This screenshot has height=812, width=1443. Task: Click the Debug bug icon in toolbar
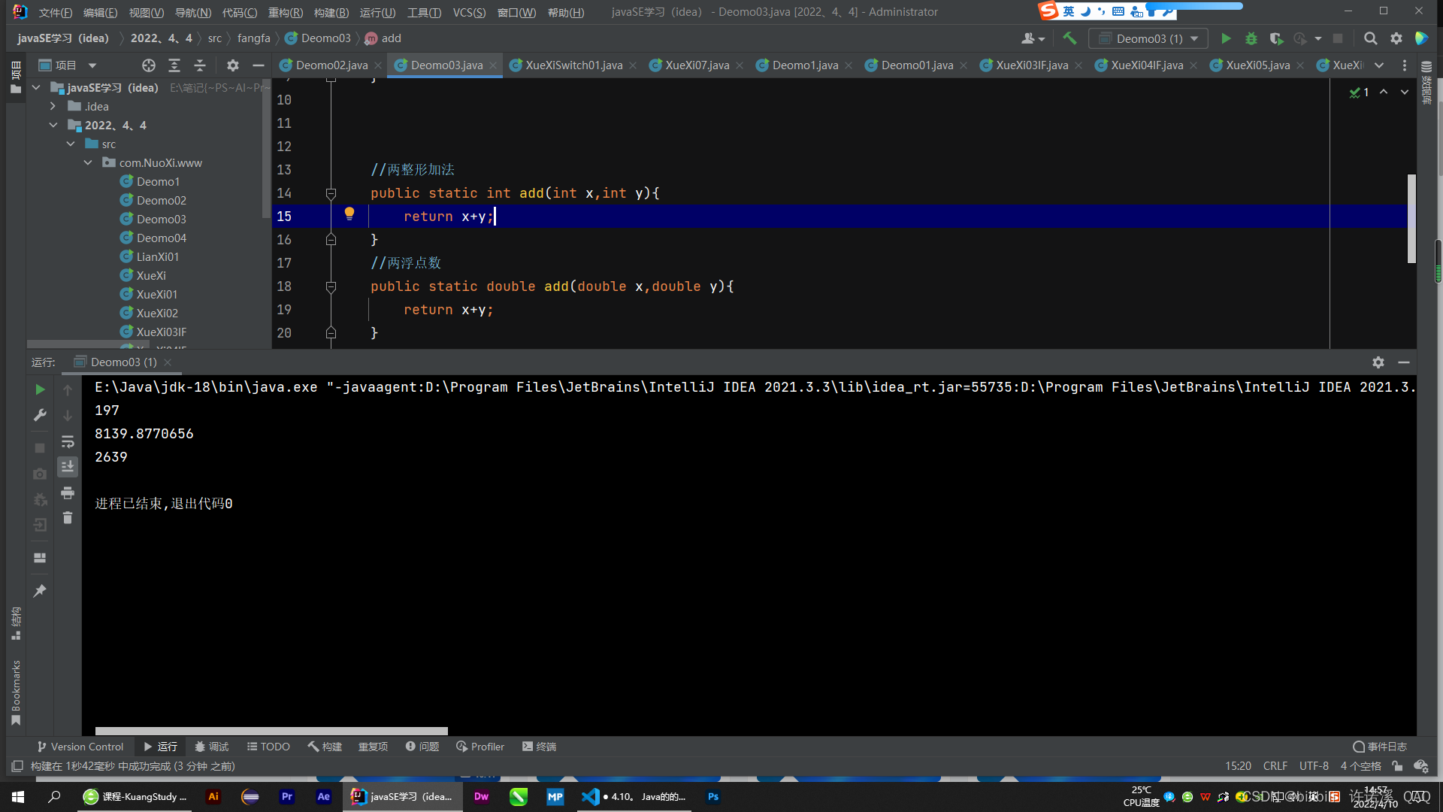click(x=1251, y=38)
